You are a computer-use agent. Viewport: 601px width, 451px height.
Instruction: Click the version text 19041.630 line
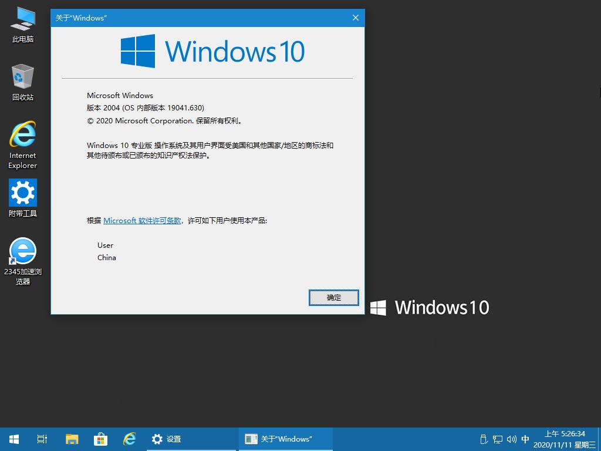(146, 108)
